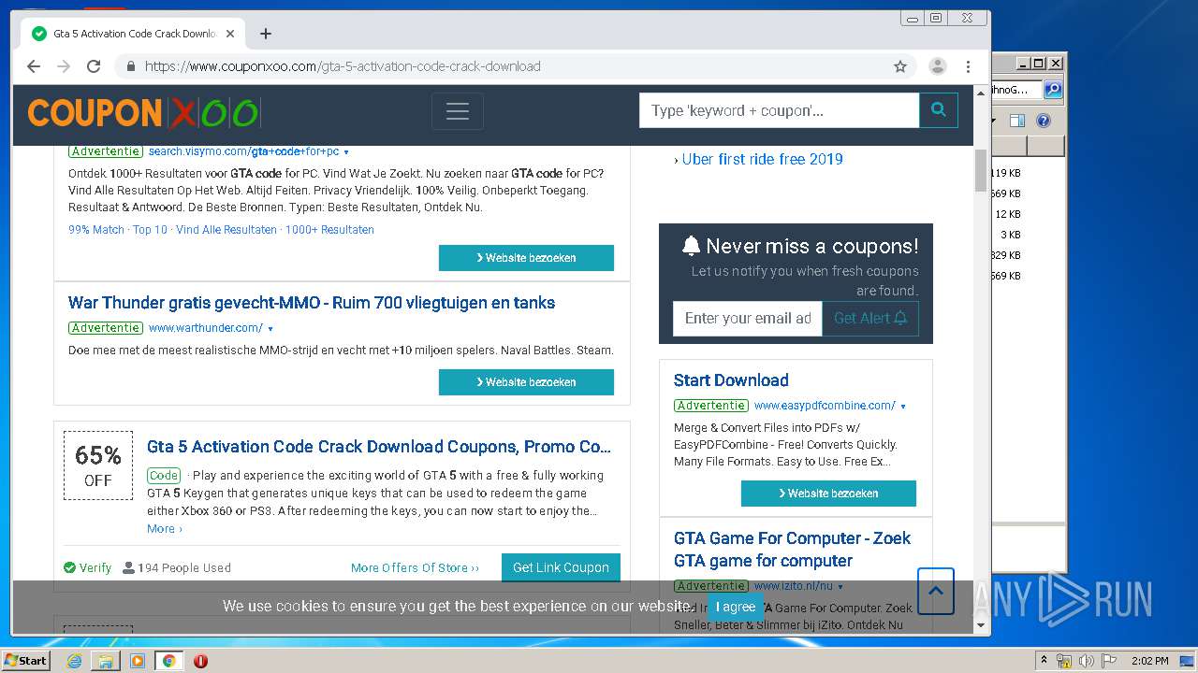Expand the search.visymo.com ad dropdown arrow
The height and width of the screenshot is (673, 1198).
tap(346, 152)
